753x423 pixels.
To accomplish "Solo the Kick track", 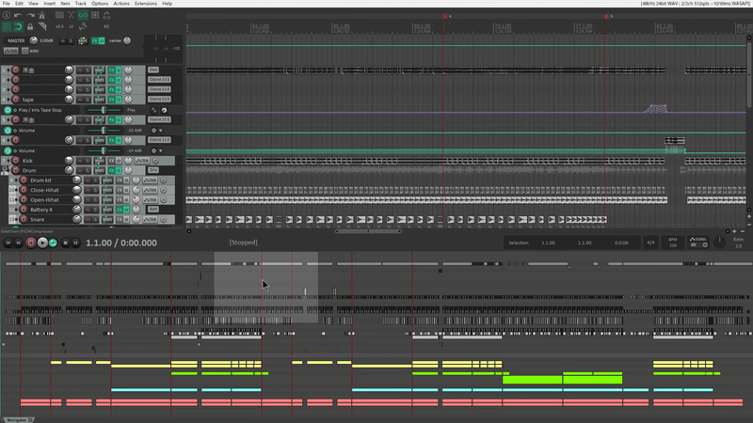I will [88, 161].
